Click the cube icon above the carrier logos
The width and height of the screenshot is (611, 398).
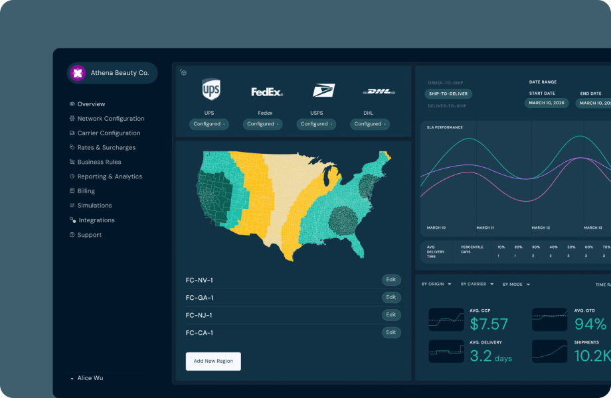183,72
